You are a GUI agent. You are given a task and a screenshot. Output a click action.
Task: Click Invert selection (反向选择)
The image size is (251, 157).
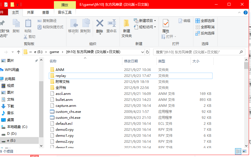[x=205, y=33]
